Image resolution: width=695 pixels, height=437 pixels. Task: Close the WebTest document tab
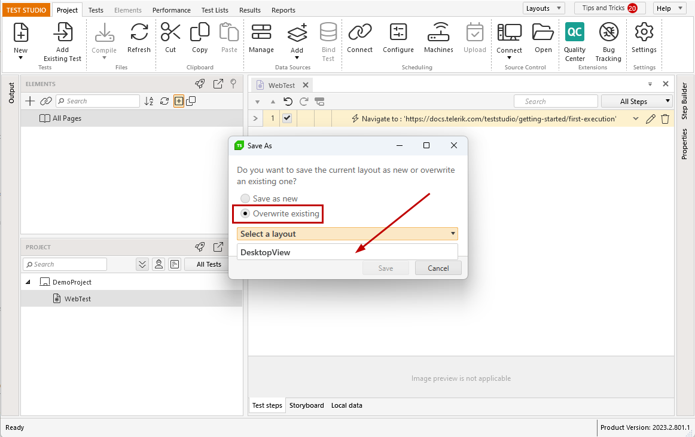click(306, 85)
